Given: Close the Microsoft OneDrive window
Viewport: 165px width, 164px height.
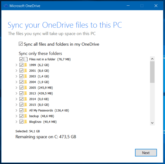Looking at the screenshot, I should tap(156, 6).
